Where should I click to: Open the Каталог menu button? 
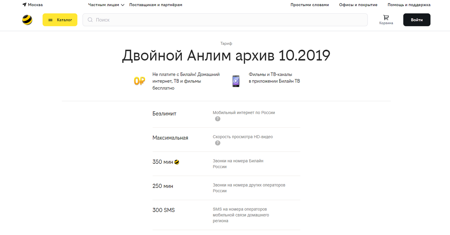coord(60,20)
